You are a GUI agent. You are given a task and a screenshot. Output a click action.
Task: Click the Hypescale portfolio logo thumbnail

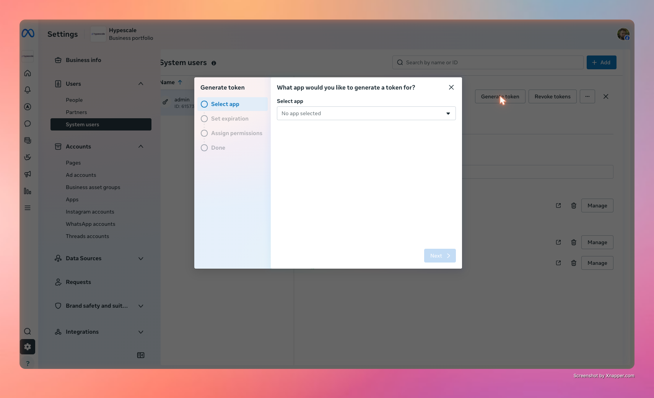click(98, 34)
